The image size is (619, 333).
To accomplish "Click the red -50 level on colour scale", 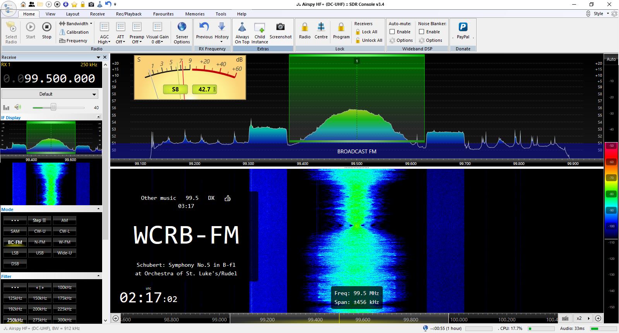I will click(611, 146).
